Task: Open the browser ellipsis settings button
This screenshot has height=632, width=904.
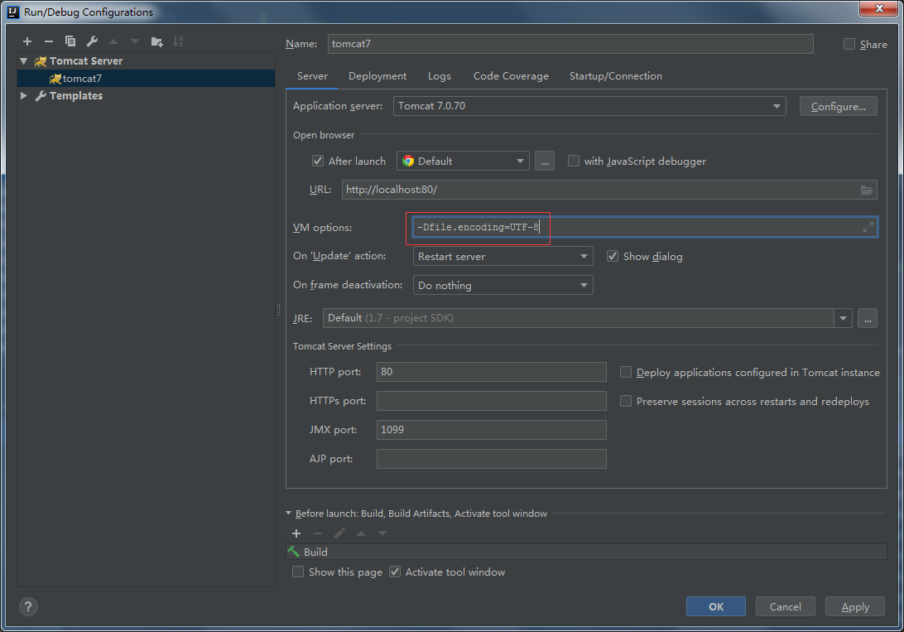Action: (x=545, y=161)
